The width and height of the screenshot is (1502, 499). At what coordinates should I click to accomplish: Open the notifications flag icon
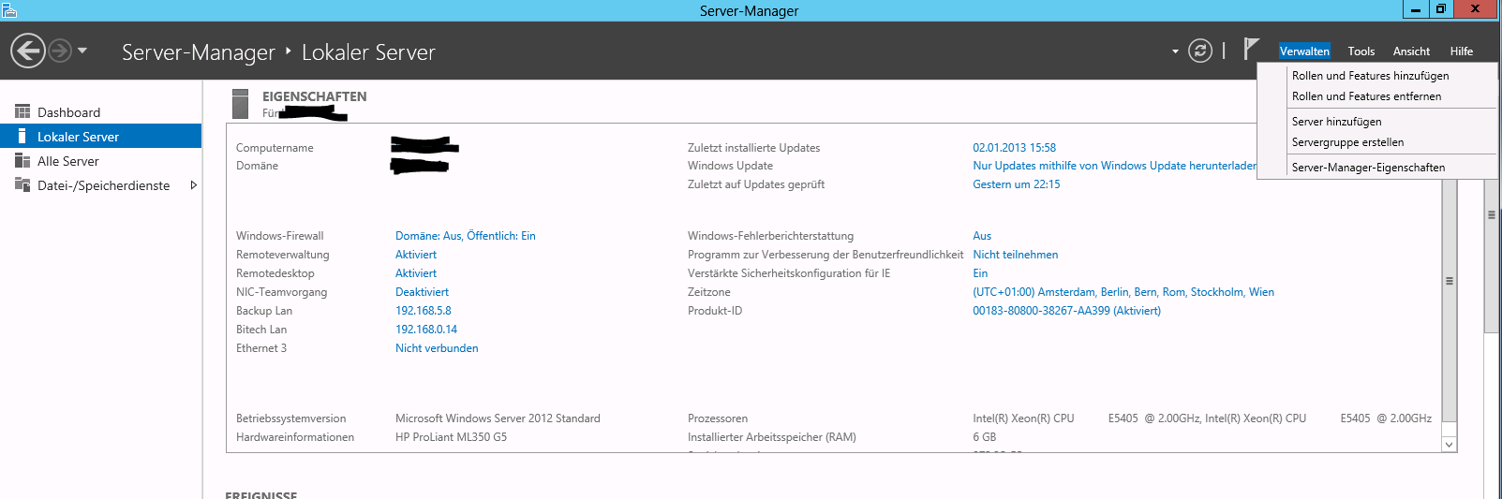pos(1251,49)
